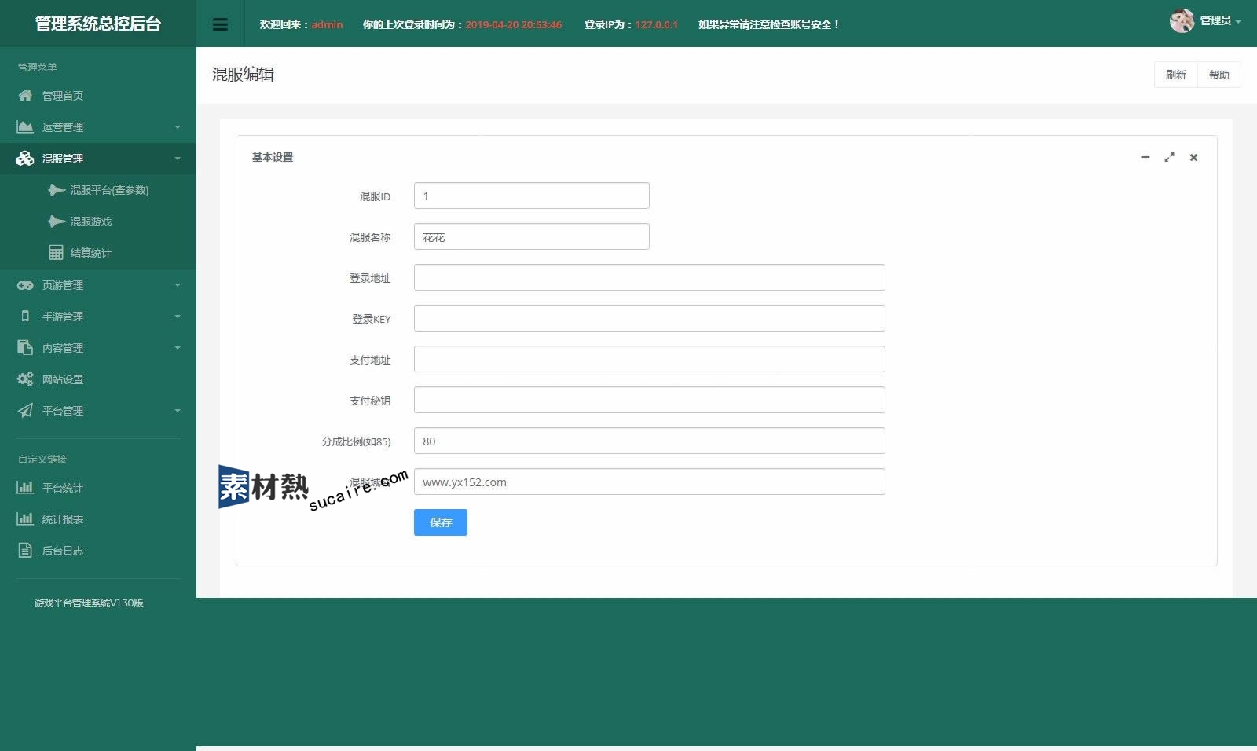Click the blue 保存 button
Screen dimensions: 1257x751
click(x=441, y=522)
